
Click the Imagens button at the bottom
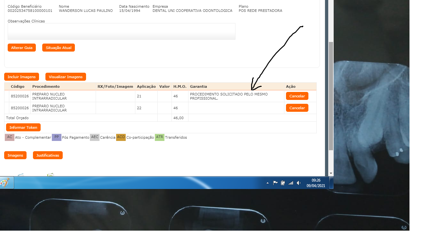(x=15, y=155)
